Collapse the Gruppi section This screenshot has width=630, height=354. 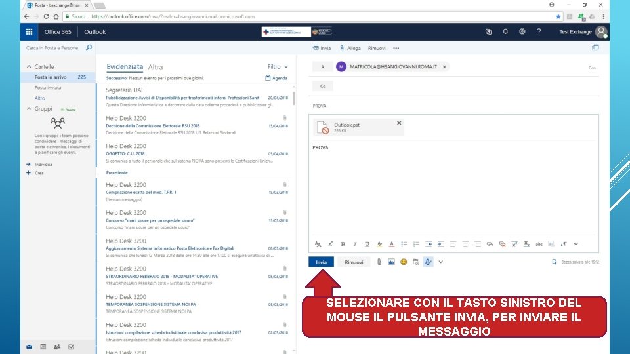(29, 108)
